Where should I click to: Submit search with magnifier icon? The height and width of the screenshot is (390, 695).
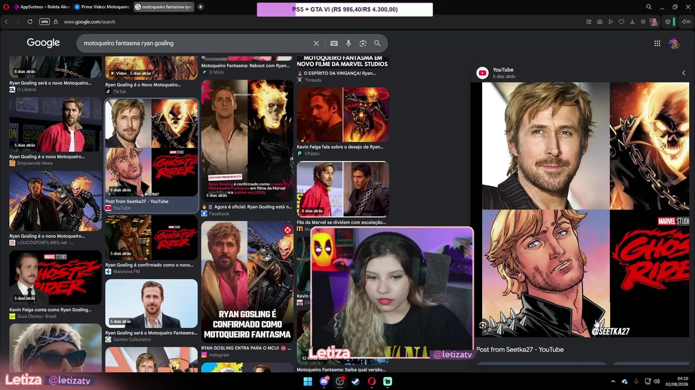coord(377,43)
